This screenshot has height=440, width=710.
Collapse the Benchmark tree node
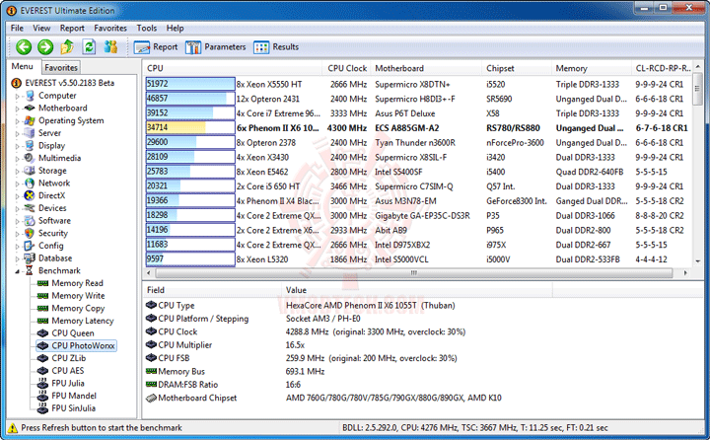(x=17, y=271)
